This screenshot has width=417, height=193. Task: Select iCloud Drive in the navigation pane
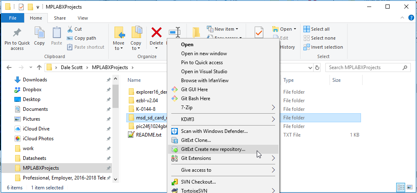[x=36, y=129]
